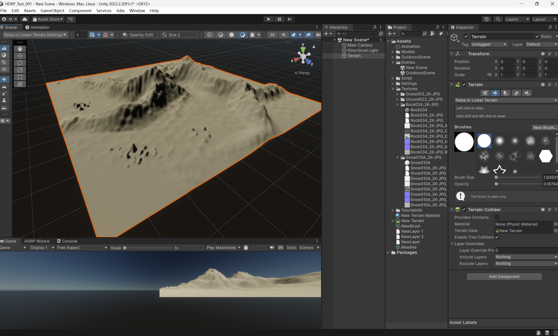Image resolution: width=558 pixels, height=336 pixels.
Task: Collapse the Textures folder
Action: 393,89
